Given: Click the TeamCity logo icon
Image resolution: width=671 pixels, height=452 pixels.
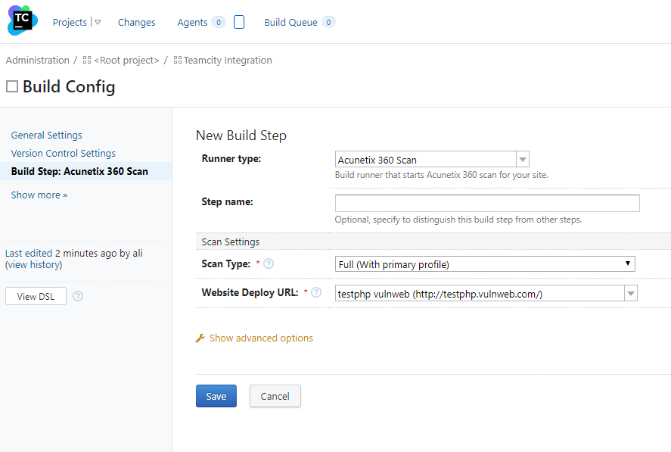Looking at the screenshot, I should click(x=23, y=20).
